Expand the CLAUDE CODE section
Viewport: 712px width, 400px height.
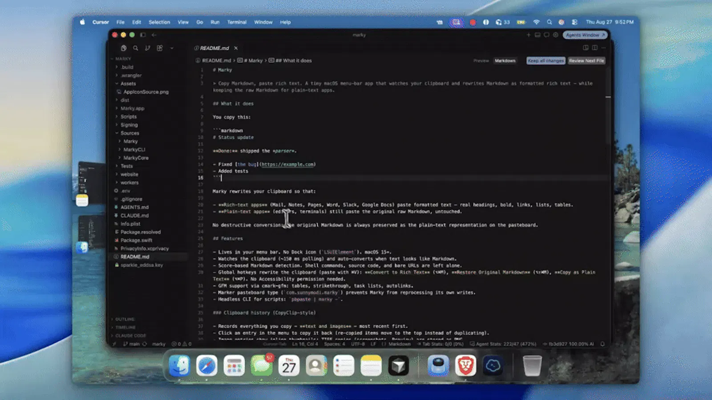[x=130, y=336]
